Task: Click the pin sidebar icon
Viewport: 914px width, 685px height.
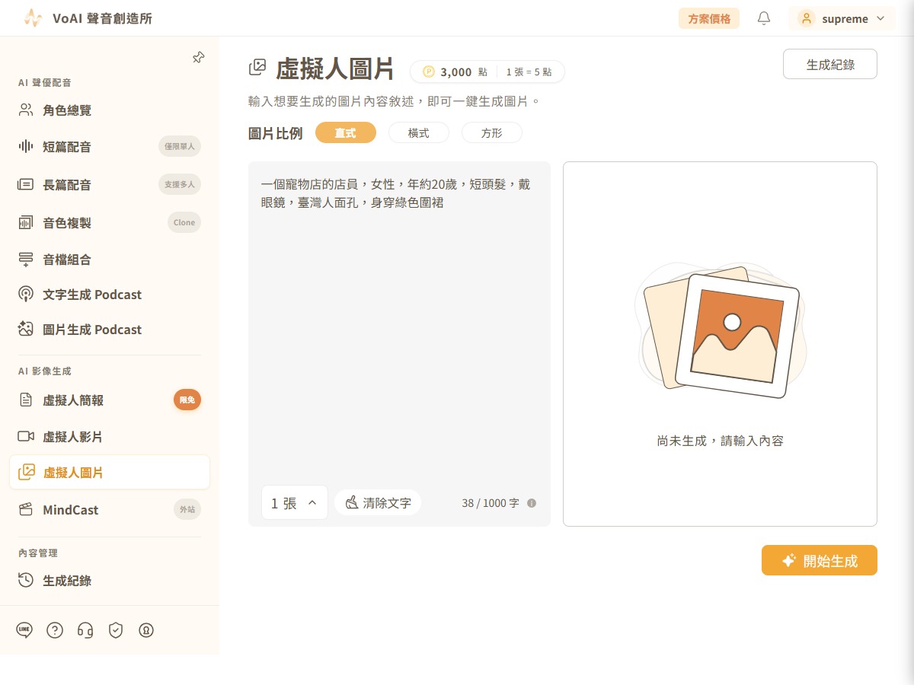Action: [198, 58]
